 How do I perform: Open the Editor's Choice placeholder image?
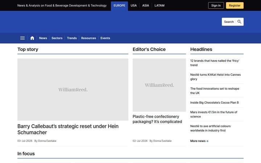tap(159, 85)
